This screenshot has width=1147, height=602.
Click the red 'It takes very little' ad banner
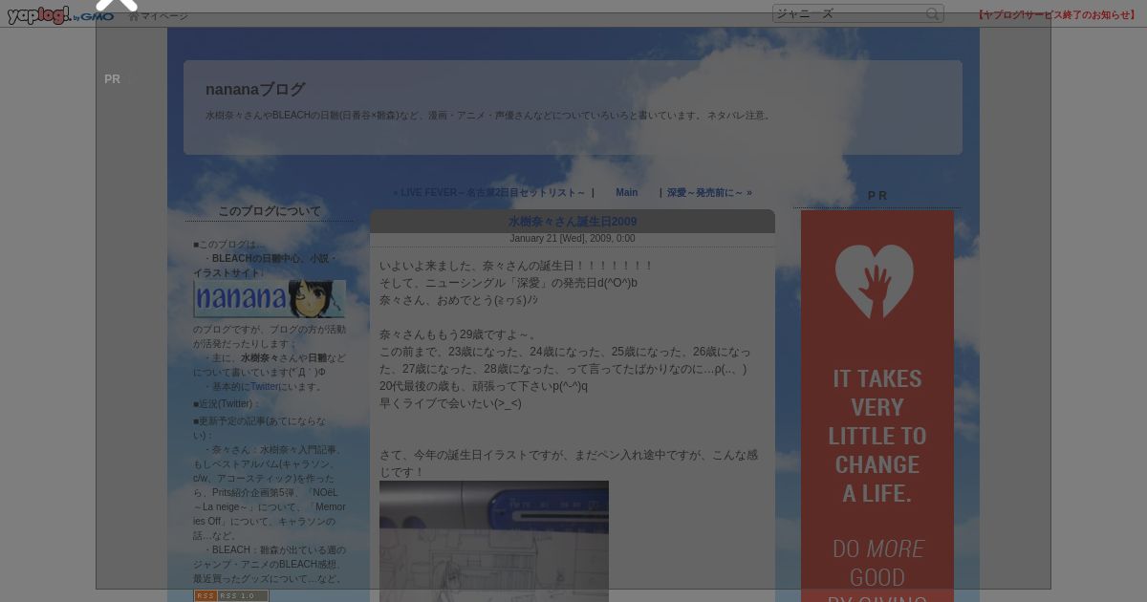pos(877,406)
